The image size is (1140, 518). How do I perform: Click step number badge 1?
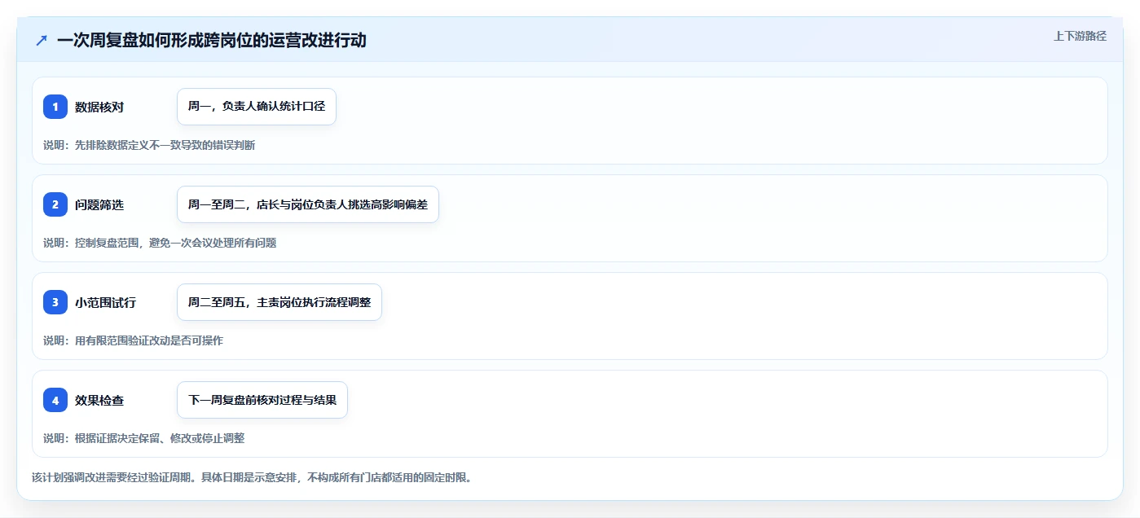click(55, 107)
